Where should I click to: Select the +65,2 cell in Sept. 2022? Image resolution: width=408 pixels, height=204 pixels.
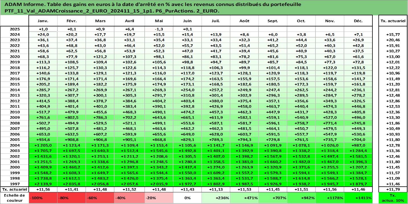[x=273, y=46]
